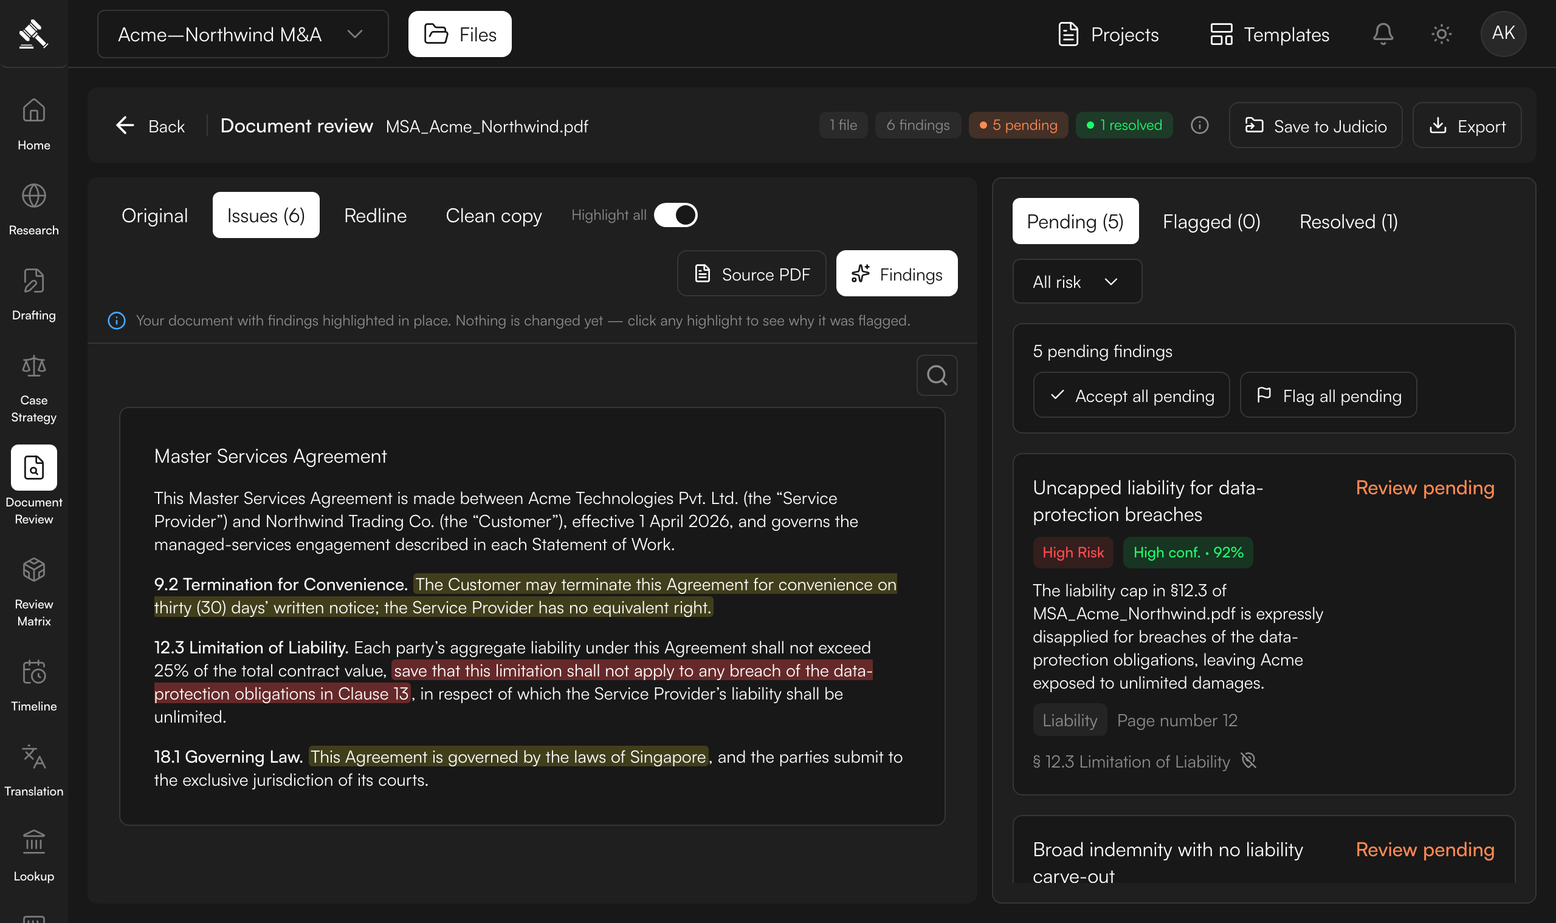Click the § 12.3 Limitation of Liability reference

click(x=1131, y=762)
